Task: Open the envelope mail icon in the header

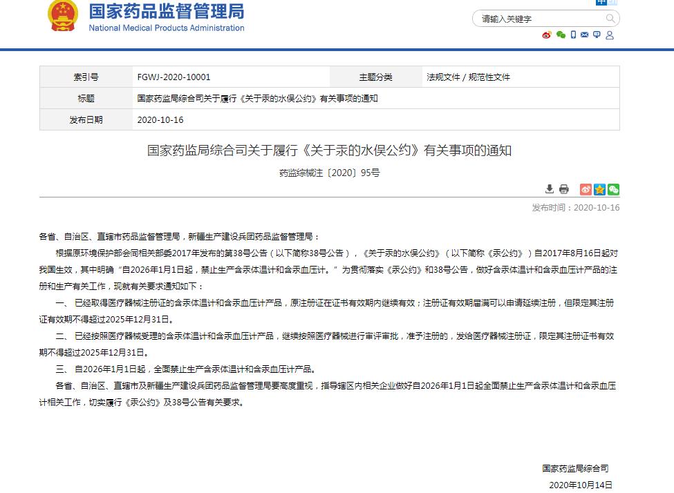Action: point(584,35)
